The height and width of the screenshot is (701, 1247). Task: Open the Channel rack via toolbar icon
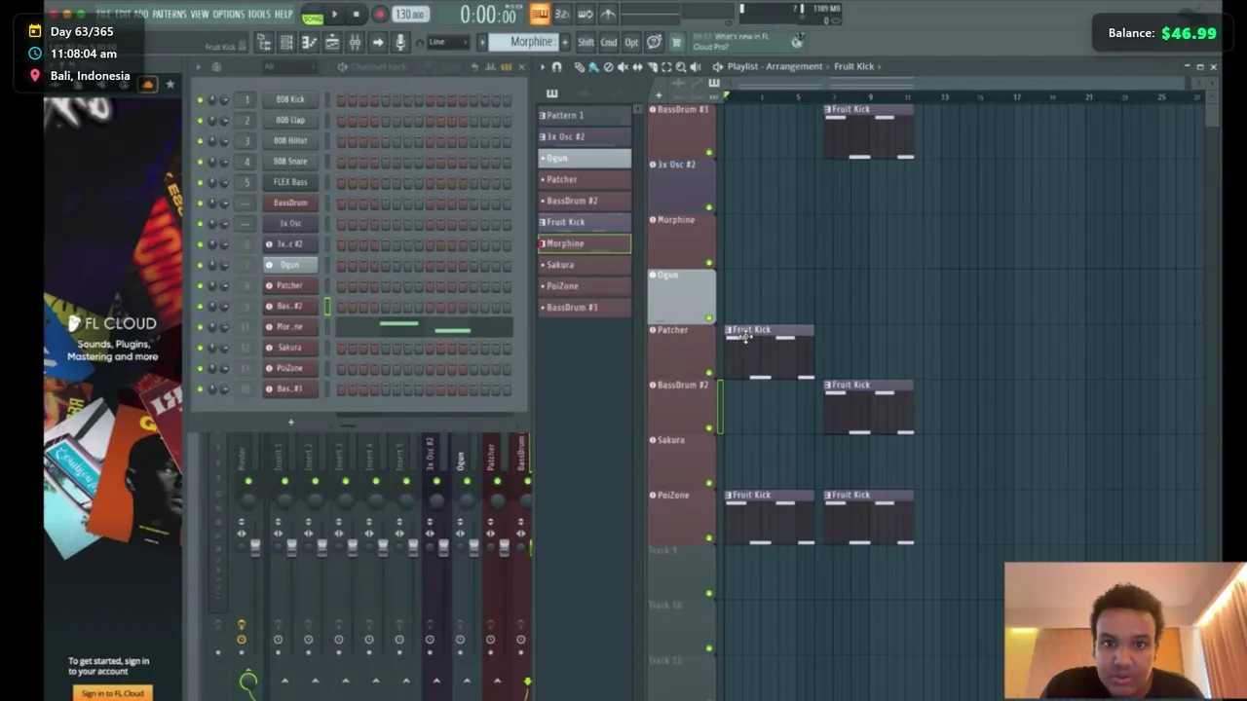[x=286, y=42]
